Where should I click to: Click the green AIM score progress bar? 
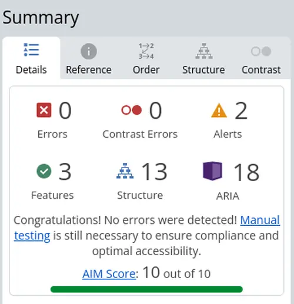(146, 289)
